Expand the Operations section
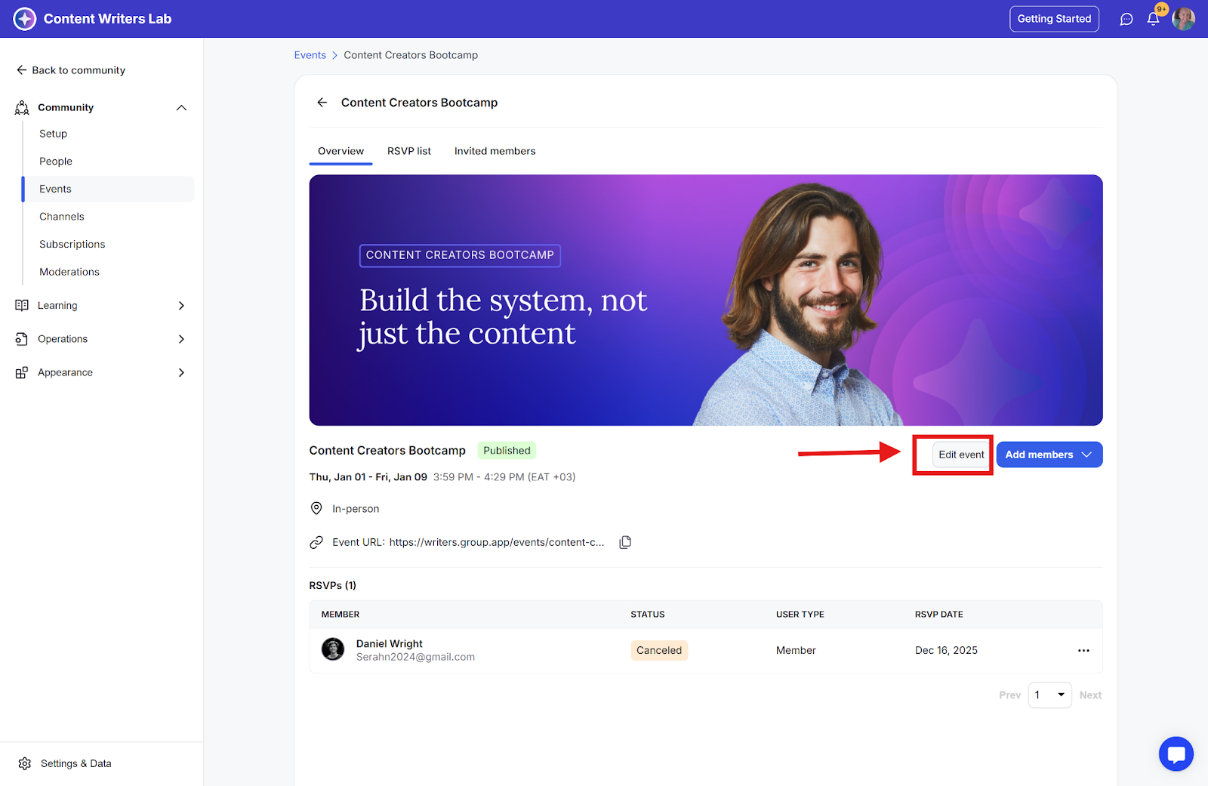Screen dimensions: 1208x786 pos(181,339)
